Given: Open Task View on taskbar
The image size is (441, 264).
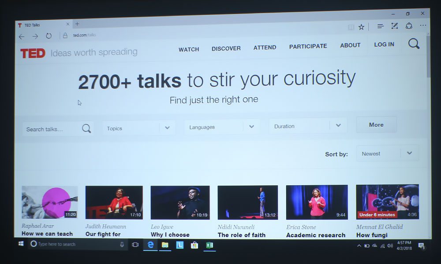Looking at the screenshot, I should click(135, 245).
